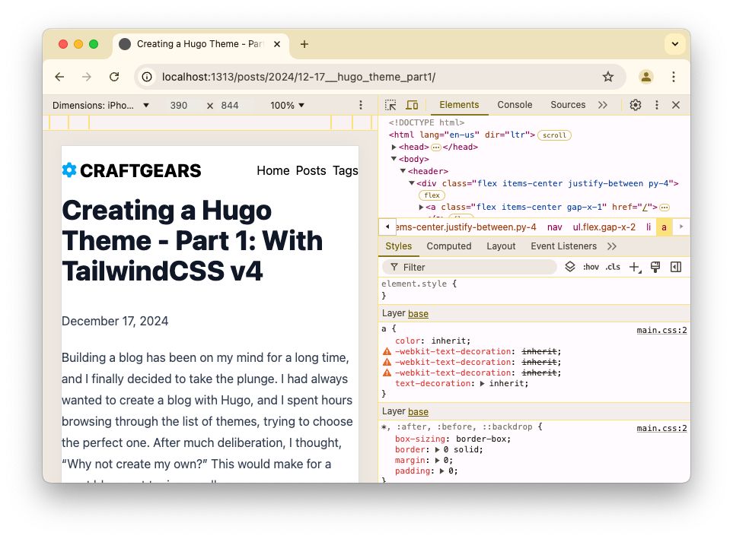Image resolution: width=733 pixels, height=539 pixels.
Task: Expand the border shorthand triangle
Action: (437, 450)
